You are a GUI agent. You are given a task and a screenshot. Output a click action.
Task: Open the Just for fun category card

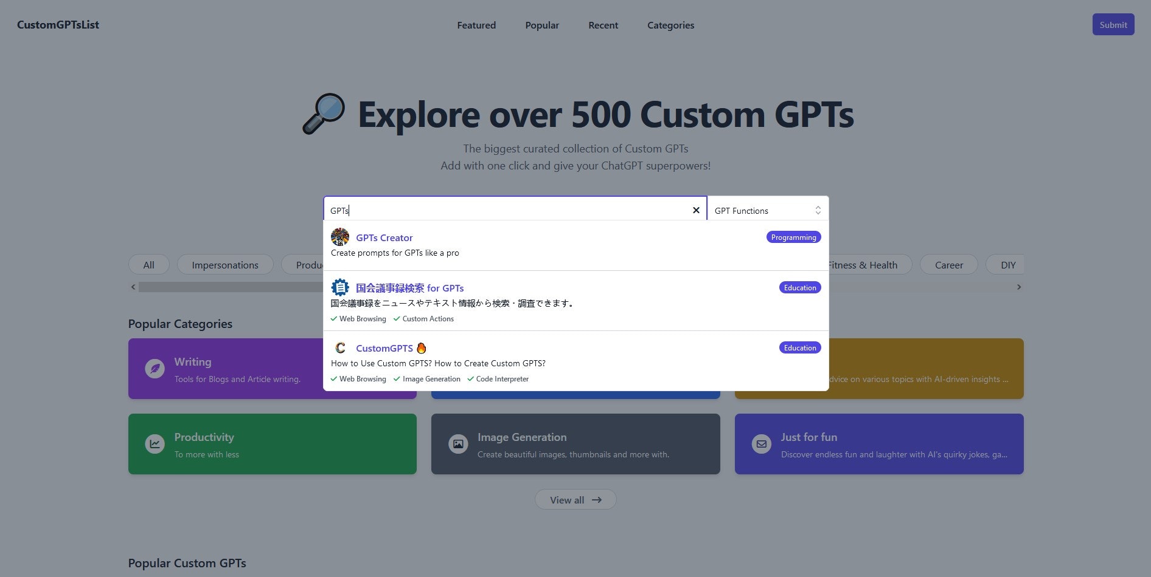[879, 444]
